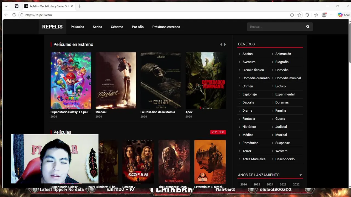Open Copilot Chat in the browser toolbar
This screenshot has height=197, width=351.
344,15
